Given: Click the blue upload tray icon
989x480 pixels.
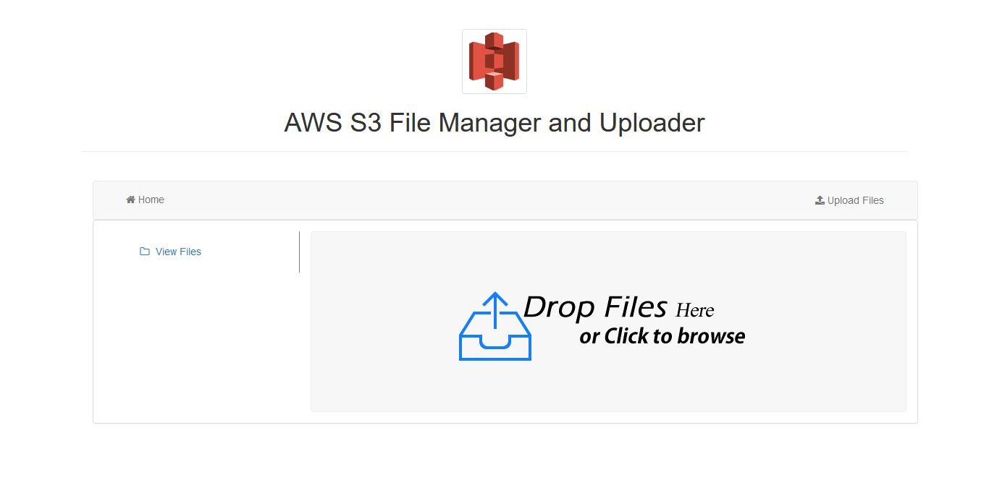Looking at the screenshot, I should [x=495, y=340].
